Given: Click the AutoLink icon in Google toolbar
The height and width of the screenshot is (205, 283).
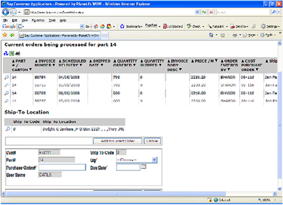Looking at the screenshot, I should 209,27.
